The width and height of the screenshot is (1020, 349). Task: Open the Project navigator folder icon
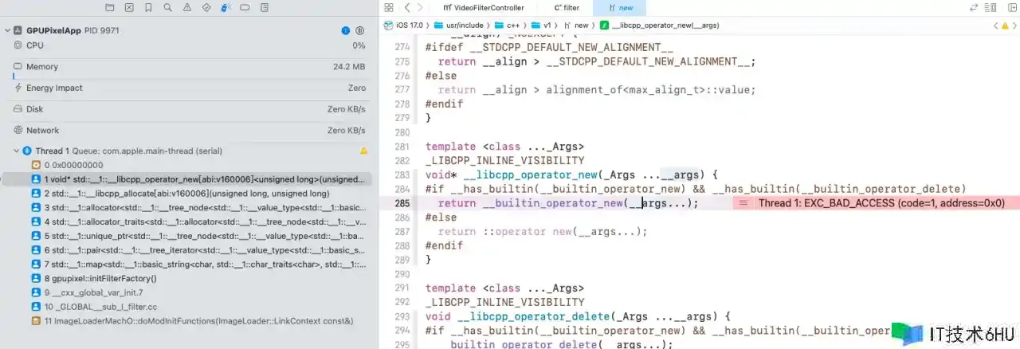pyautogui.click(x=111, y=8)
